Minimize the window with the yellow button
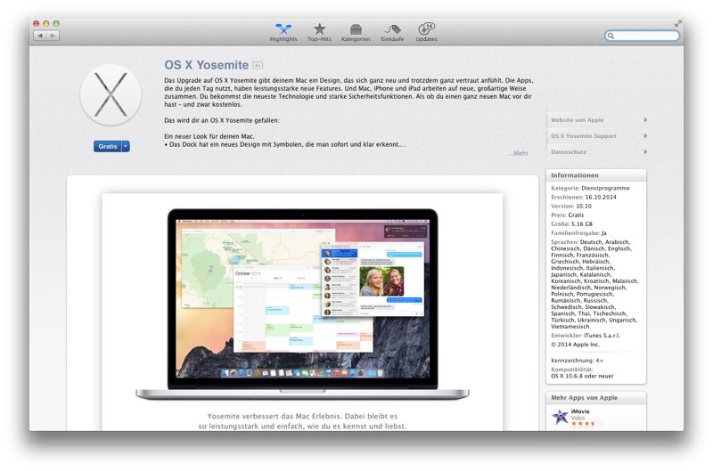This screenshot has width=713, height=471. (x=46, y=23)
